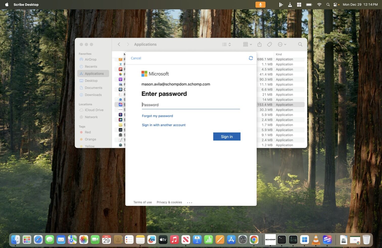The image size is (382, 248).
Task: Launch Safari from the dock
Action: (38, 239)
